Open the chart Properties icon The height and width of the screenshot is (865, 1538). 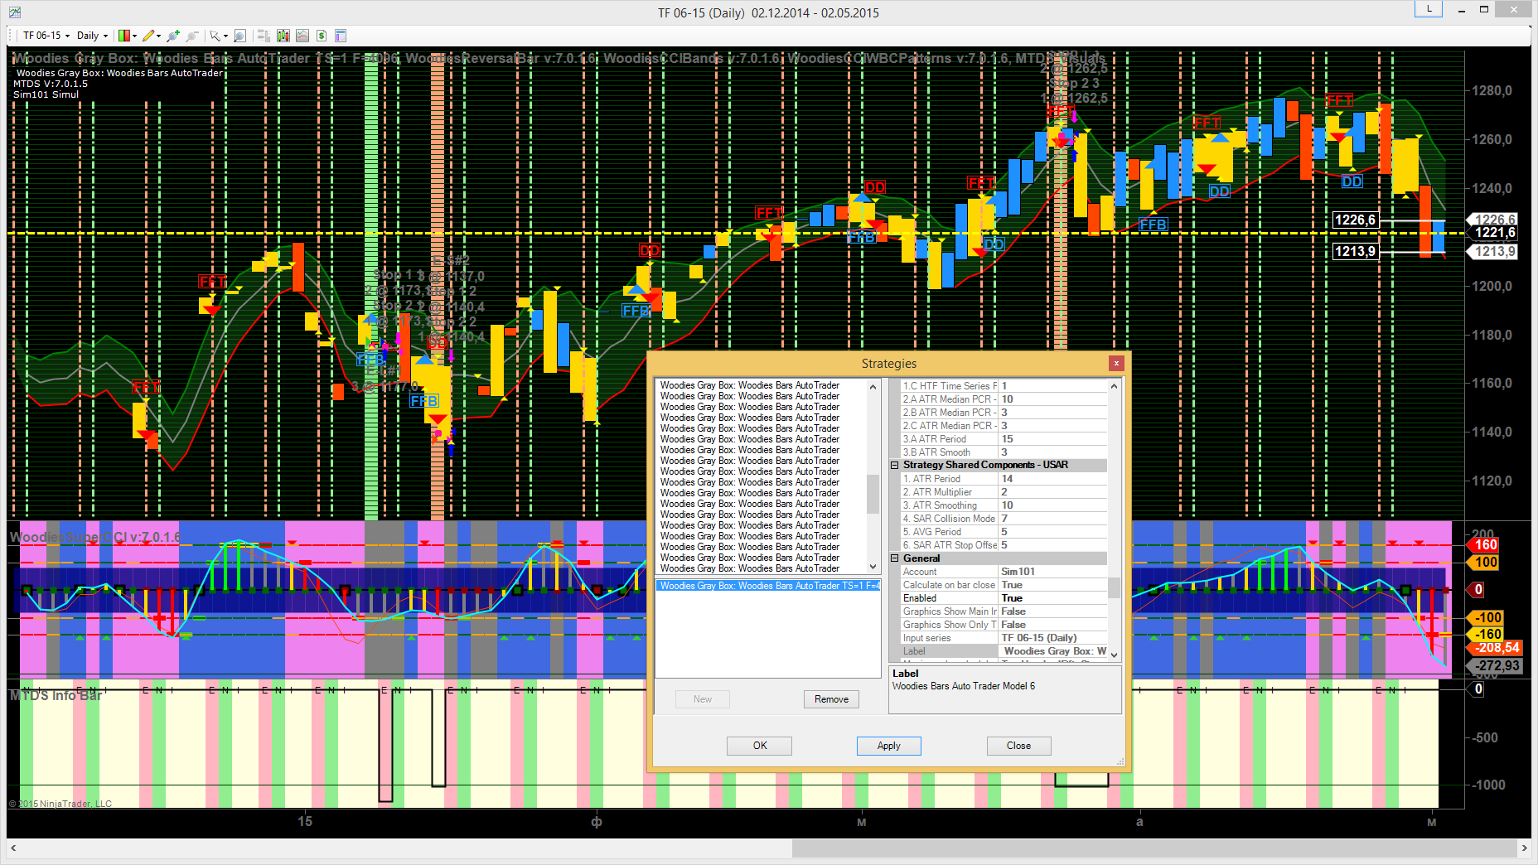pyautogui.click(x=341, y=36)
